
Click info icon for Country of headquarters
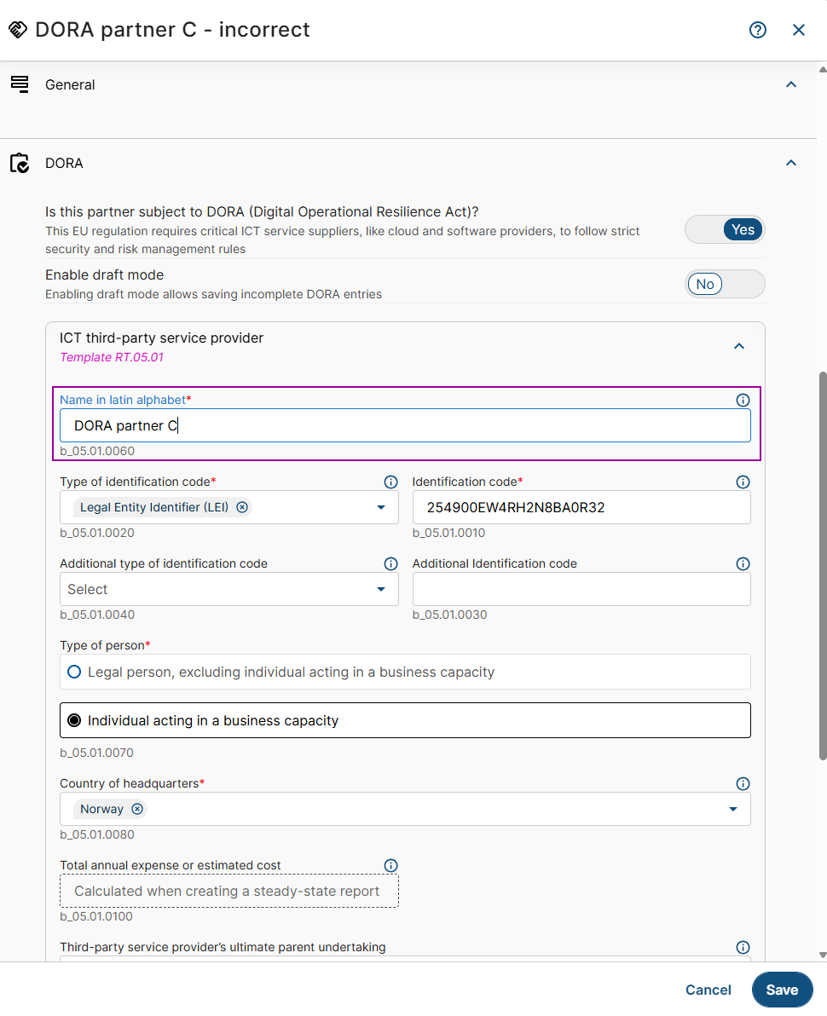point(743,783)
